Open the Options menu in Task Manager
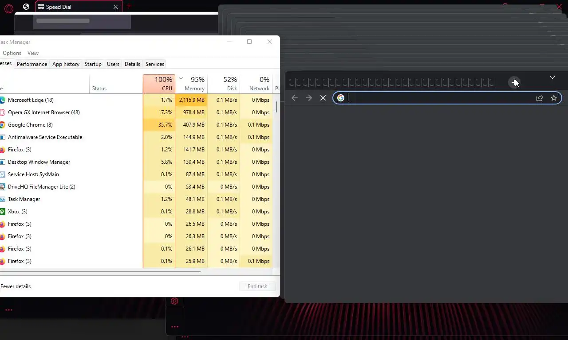This screenshot has width=568, height=340. pyautogui.click(x=12, y=53)
